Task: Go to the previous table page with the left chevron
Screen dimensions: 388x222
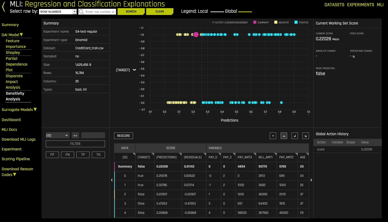Action: pos(112,180)
